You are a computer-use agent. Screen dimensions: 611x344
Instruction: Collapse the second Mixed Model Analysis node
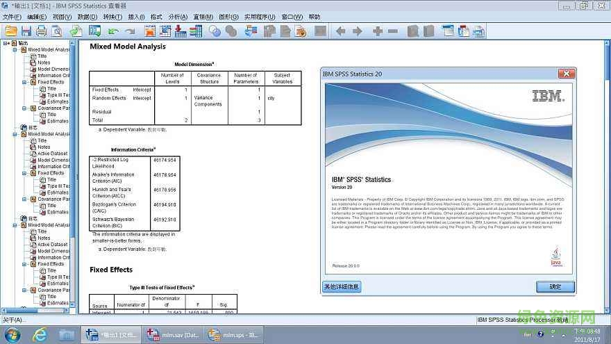[x=15, y=134]
